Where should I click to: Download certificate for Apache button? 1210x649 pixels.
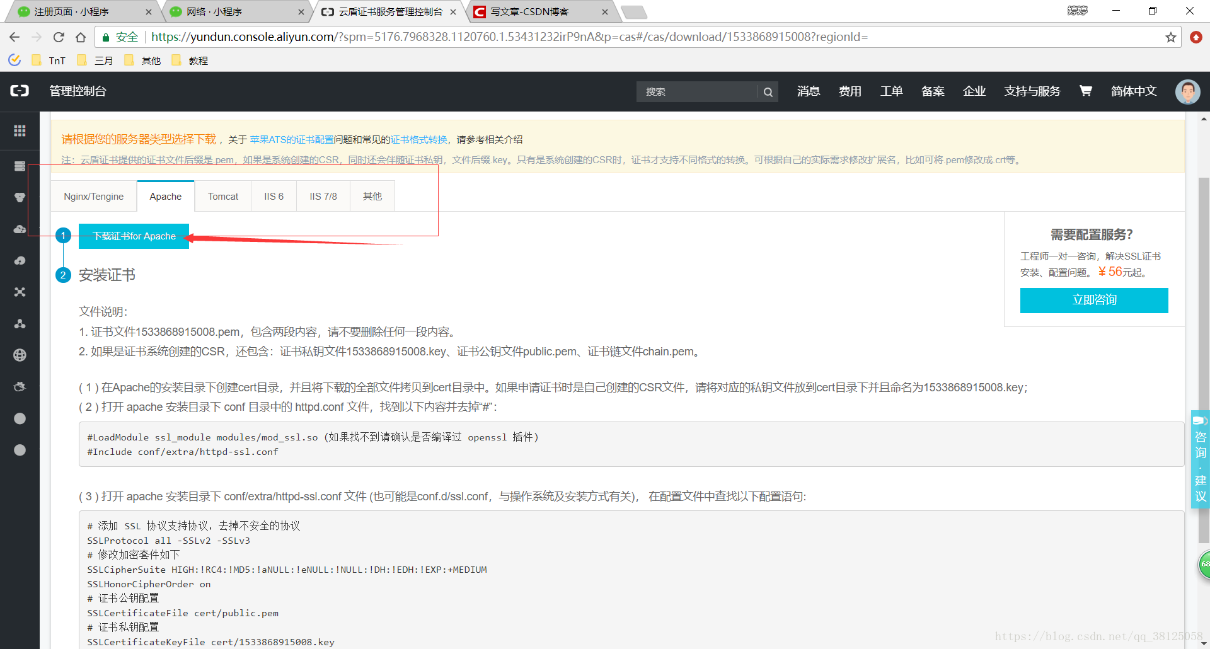pyautogui.click(x=134, y=236)
